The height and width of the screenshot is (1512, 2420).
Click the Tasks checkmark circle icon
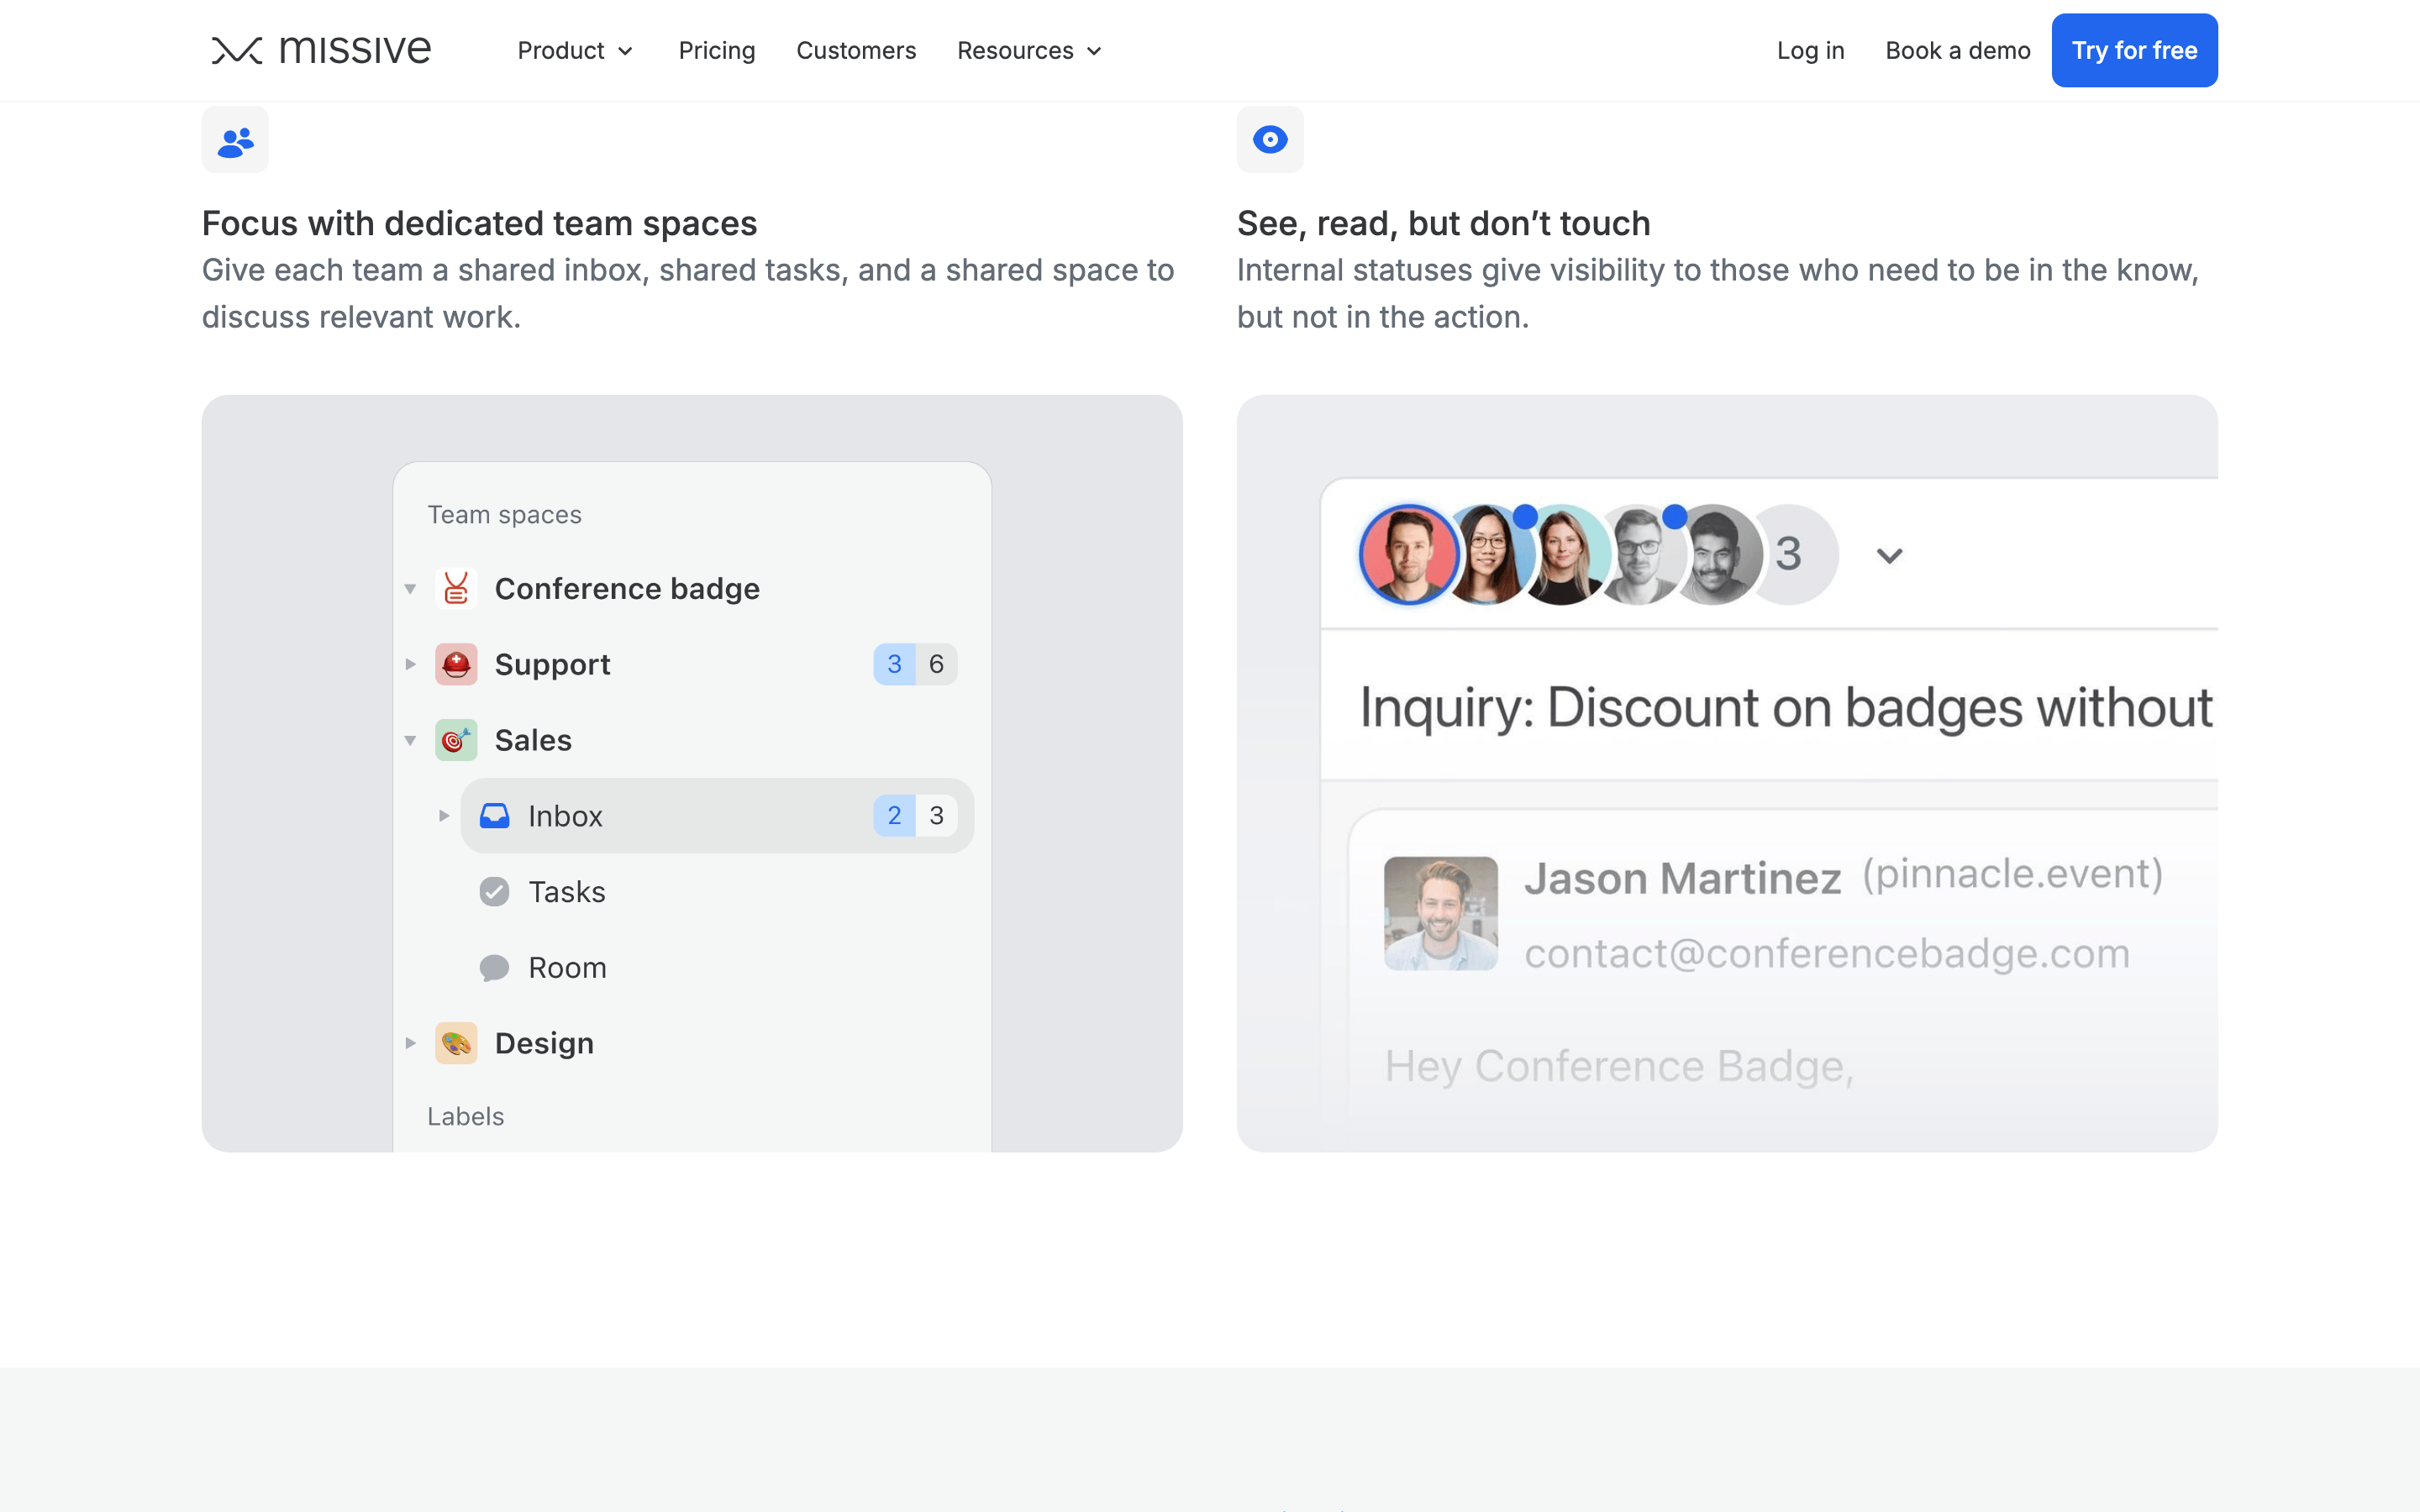click(494, 892)
